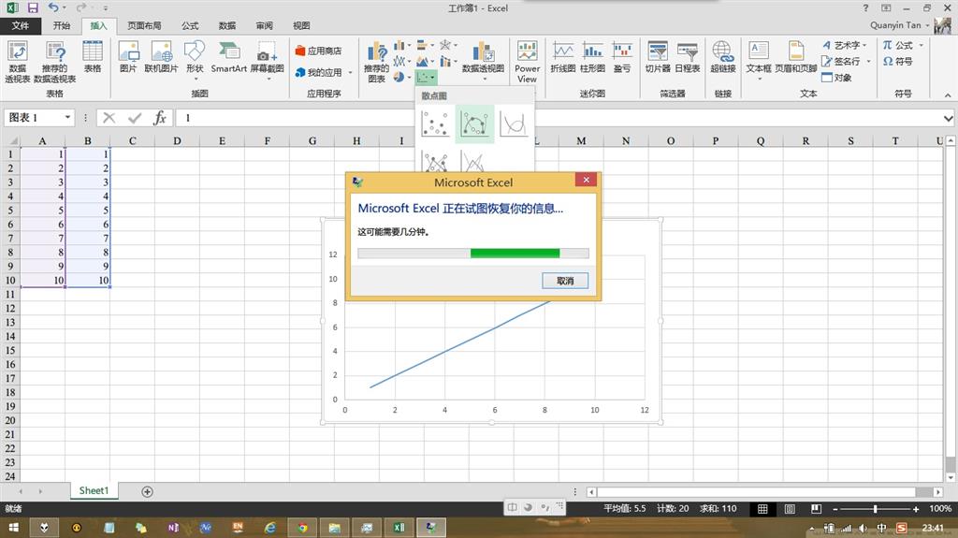
Task: Collapse the ribbon with the arrow
Action: click(948, 95)
